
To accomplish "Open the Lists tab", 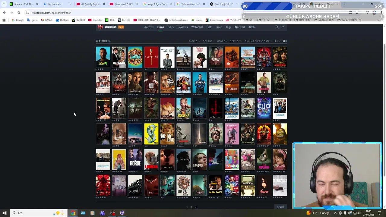I will (x=209, y=27).
